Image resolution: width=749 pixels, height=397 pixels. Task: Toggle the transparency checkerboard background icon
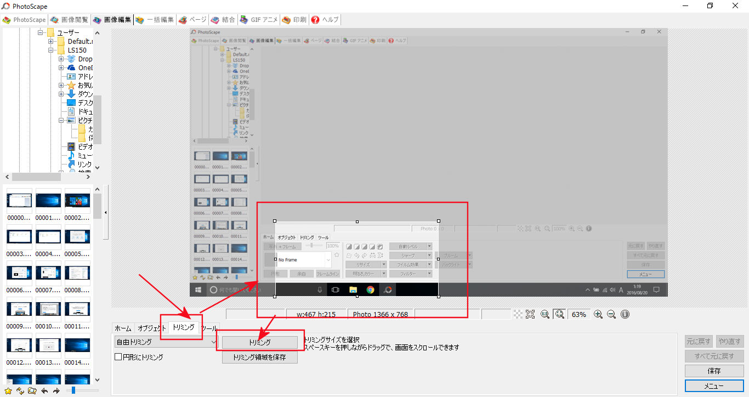[x=518, y=314]
